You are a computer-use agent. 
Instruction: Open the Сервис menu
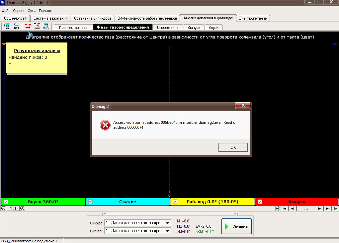19,11
